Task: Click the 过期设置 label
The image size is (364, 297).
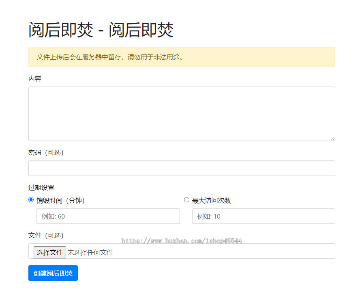Action: [41, 188]
